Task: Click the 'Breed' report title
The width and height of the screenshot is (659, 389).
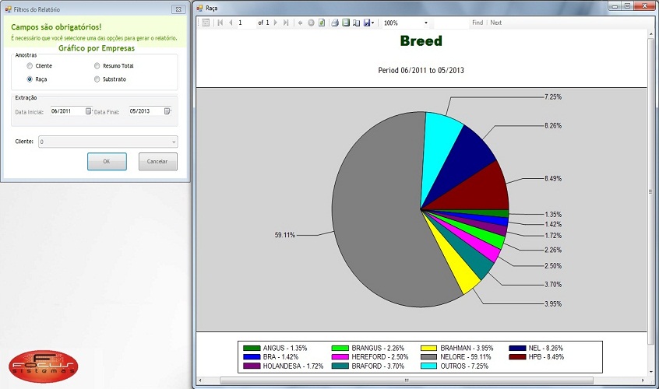Action: point(421,41)
